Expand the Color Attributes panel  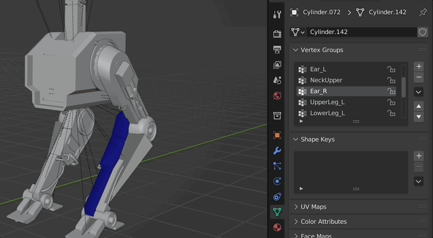(296, 222)
